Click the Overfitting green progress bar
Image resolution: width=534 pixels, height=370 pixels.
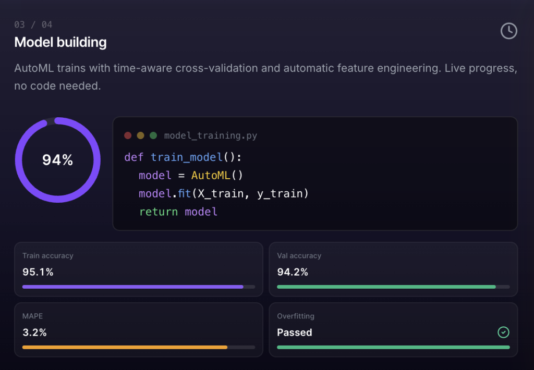[x=393, y=347]
